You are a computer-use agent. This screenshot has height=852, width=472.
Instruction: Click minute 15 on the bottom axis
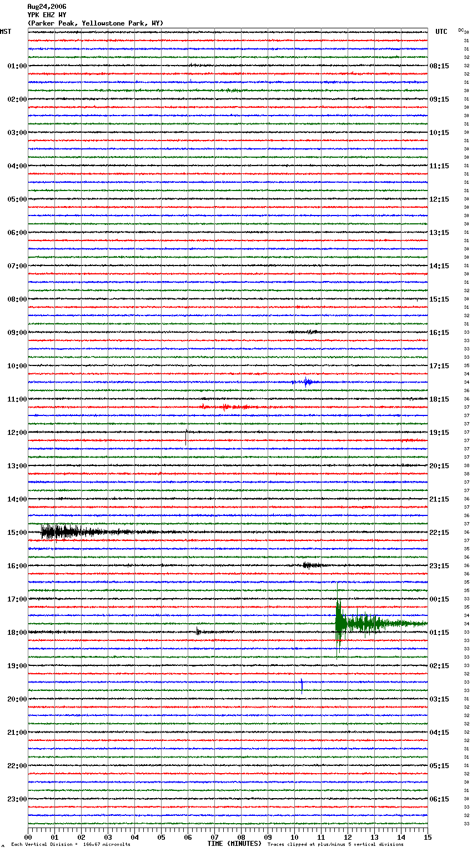point(428,836)
